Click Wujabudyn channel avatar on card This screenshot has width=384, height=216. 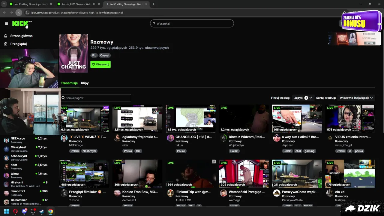[223, 138]
